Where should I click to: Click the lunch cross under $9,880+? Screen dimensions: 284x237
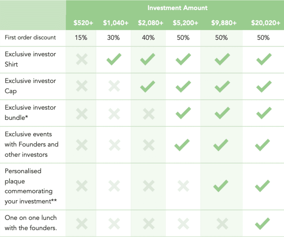pos(222,224)
